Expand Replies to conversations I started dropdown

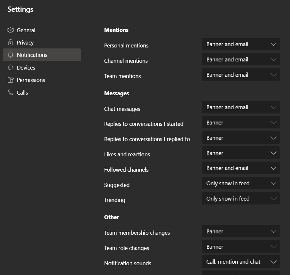(x=241, y=123)
